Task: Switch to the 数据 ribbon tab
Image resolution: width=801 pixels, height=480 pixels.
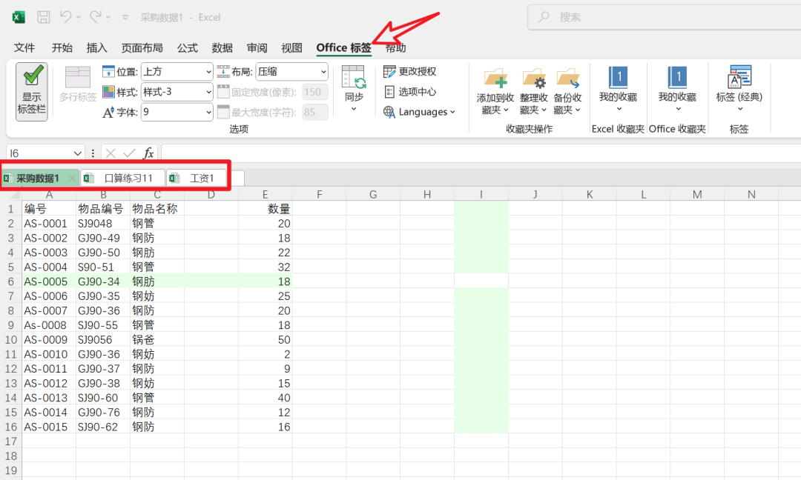Action: [x=222, y=48]
